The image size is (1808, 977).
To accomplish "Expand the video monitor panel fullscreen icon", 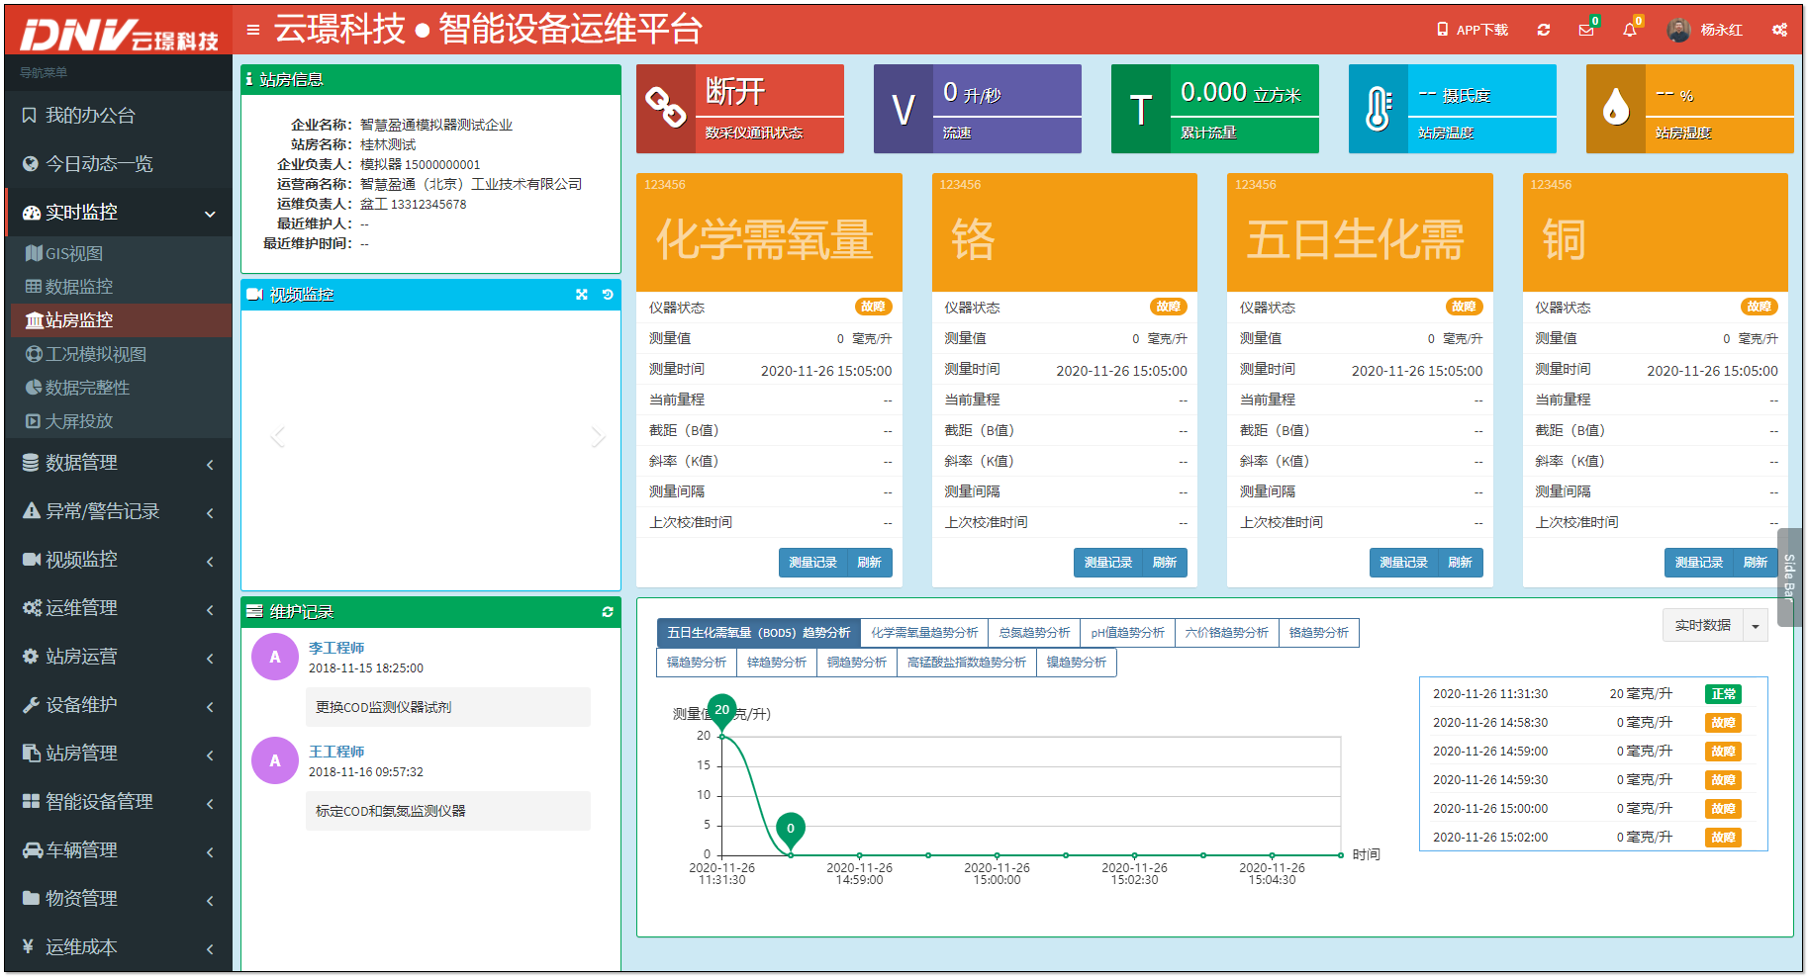I will [x=582, y=295].
